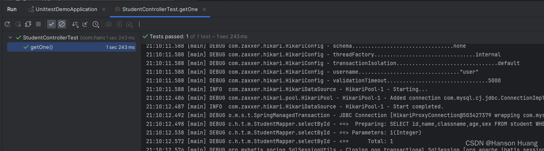Click the Rerun test icon
The height and width of the screenshot is (151, 544).
click(8, 24)
